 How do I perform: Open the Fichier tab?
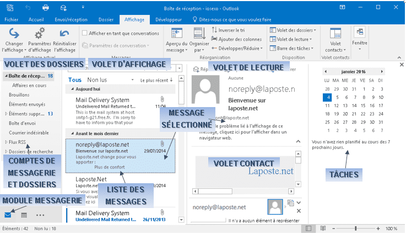12,20
